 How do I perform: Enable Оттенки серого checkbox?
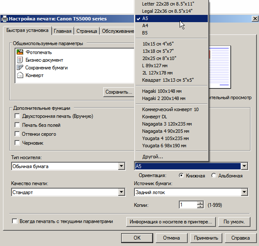(17, 134)
